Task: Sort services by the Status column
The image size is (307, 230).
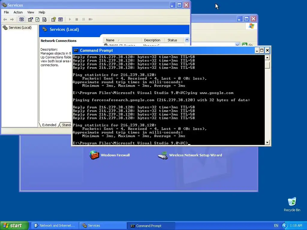Action: (174, 40)
